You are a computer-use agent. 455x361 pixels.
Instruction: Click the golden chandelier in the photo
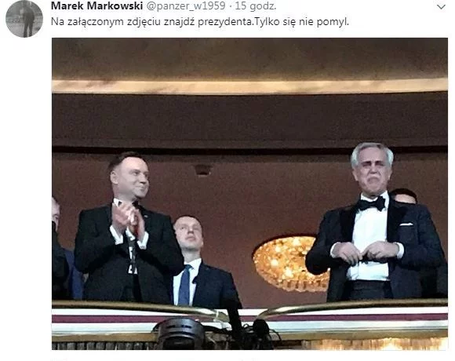(289, 264)
